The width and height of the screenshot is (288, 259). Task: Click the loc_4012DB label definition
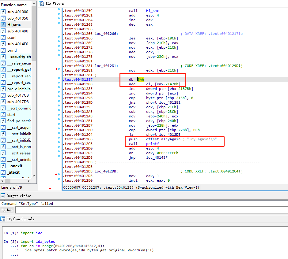click(x=106, y=171)
